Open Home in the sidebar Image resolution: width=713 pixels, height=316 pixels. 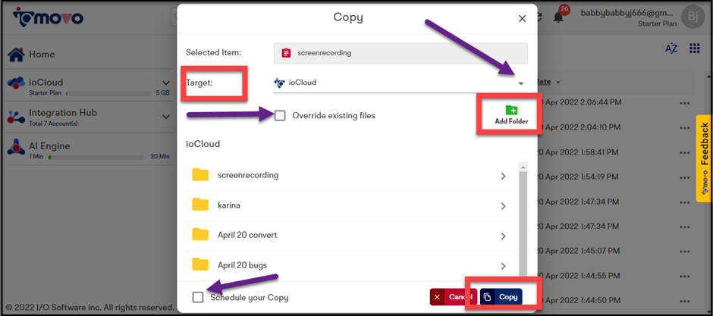coord(42,55)
